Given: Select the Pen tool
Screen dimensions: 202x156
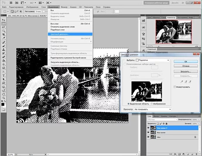Looking at the screenshot, I should 4,72.
